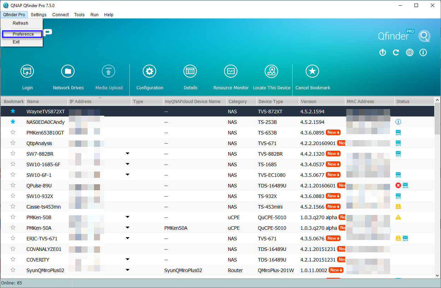Open the Login toolbar icon
This screenshot has width=441, height=288.
point(27,72)
